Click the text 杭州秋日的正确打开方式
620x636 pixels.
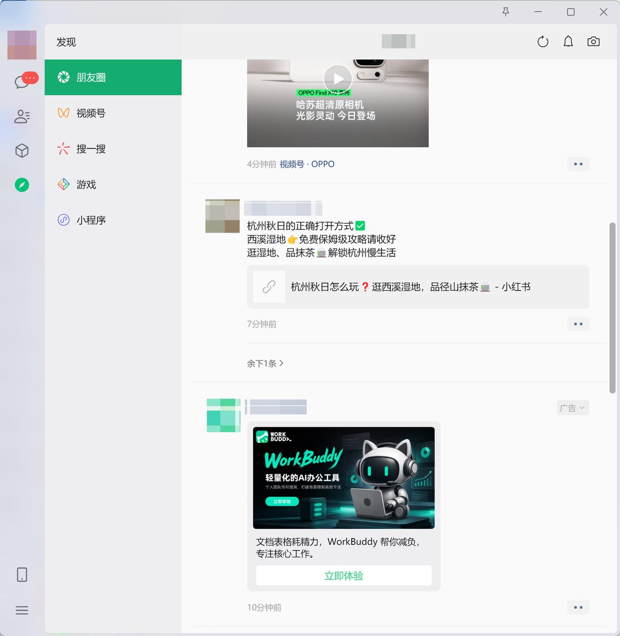(300, 226)
